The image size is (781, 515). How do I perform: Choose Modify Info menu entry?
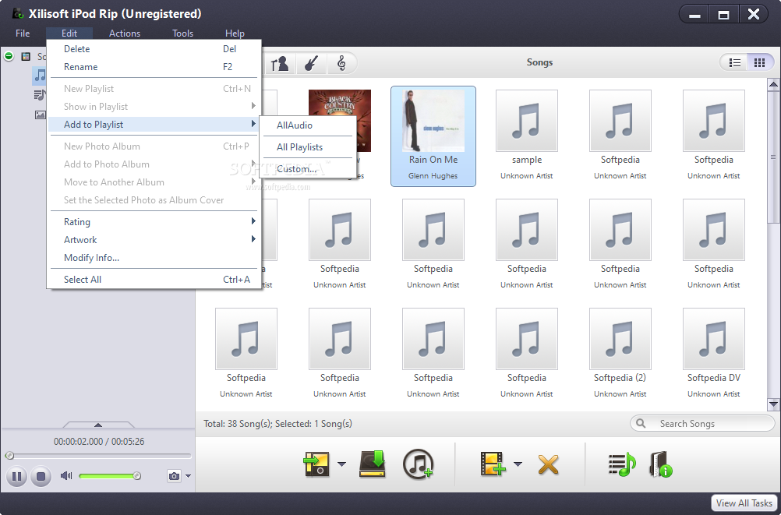154,257
